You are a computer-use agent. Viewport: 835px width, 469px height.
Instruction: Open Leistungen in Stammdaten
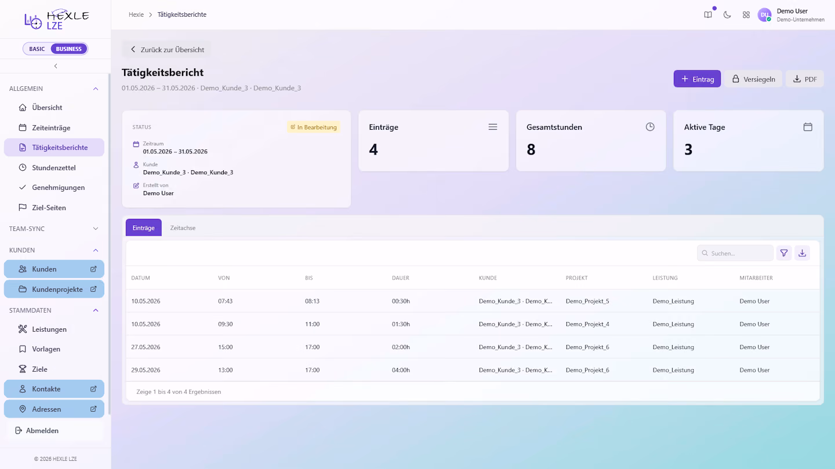tap(54, 329)
